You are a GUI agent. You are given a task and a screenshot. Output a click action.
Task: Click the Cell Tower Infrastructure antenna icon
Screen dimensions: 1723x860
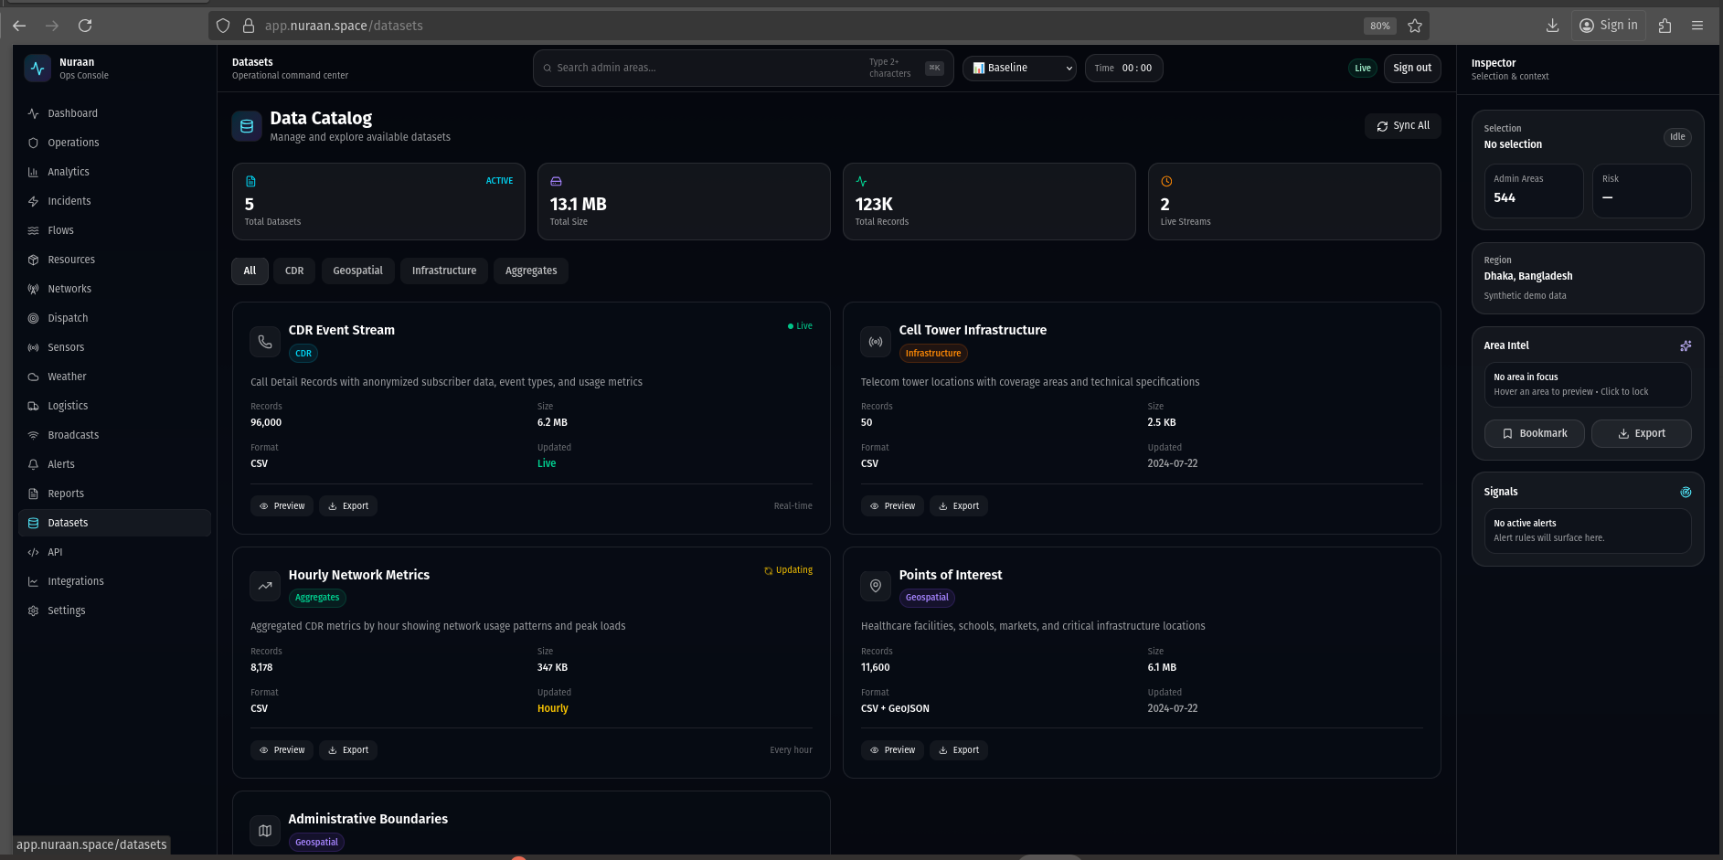[x=875, y=342]
